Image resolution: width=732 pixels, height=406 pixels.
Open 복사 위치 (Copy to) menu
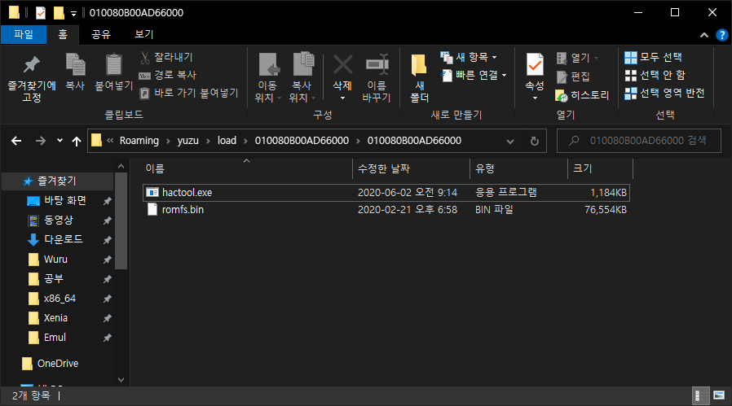tap(302, 78)
